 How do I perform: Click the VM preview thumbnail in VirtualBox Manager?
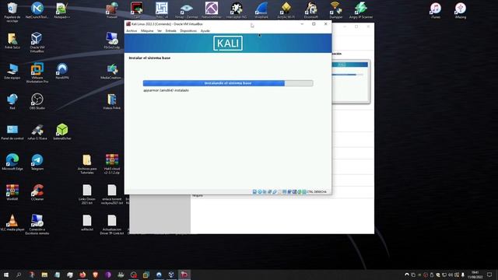pos(351,81)
